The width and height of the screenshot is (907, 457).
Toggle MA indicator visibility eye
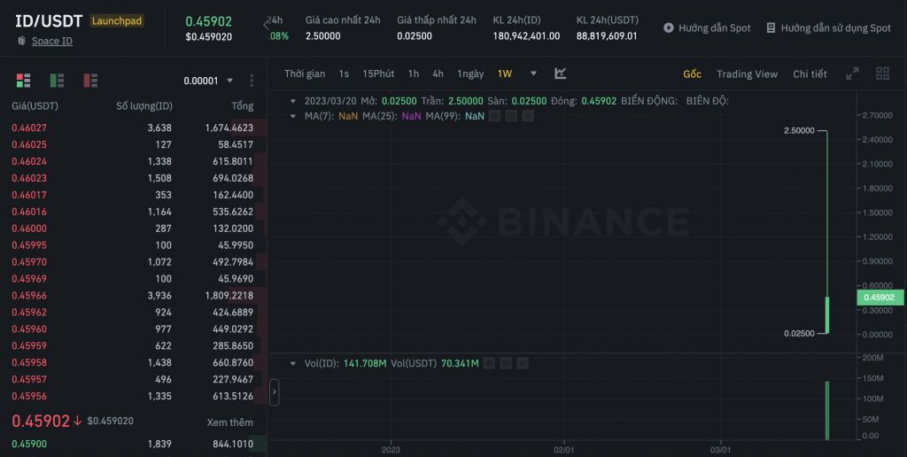tap(494, 116)
